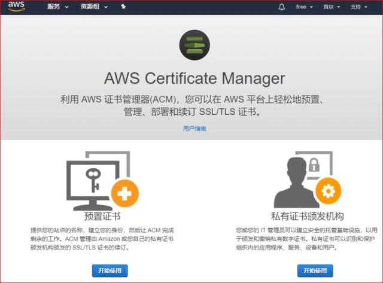Screen dimensions: 383x283
Task: Open the notifications bell
Action: click(282, 7)
